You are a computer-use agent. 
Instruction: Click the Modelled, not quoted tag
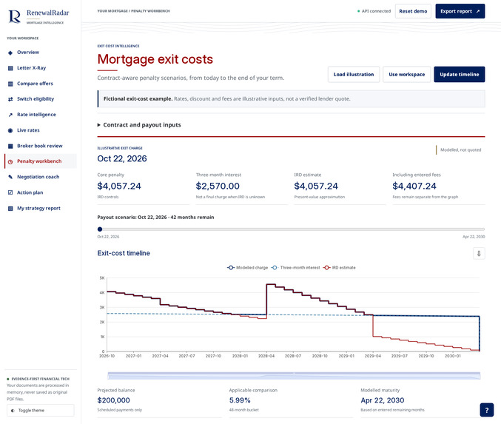460,150
